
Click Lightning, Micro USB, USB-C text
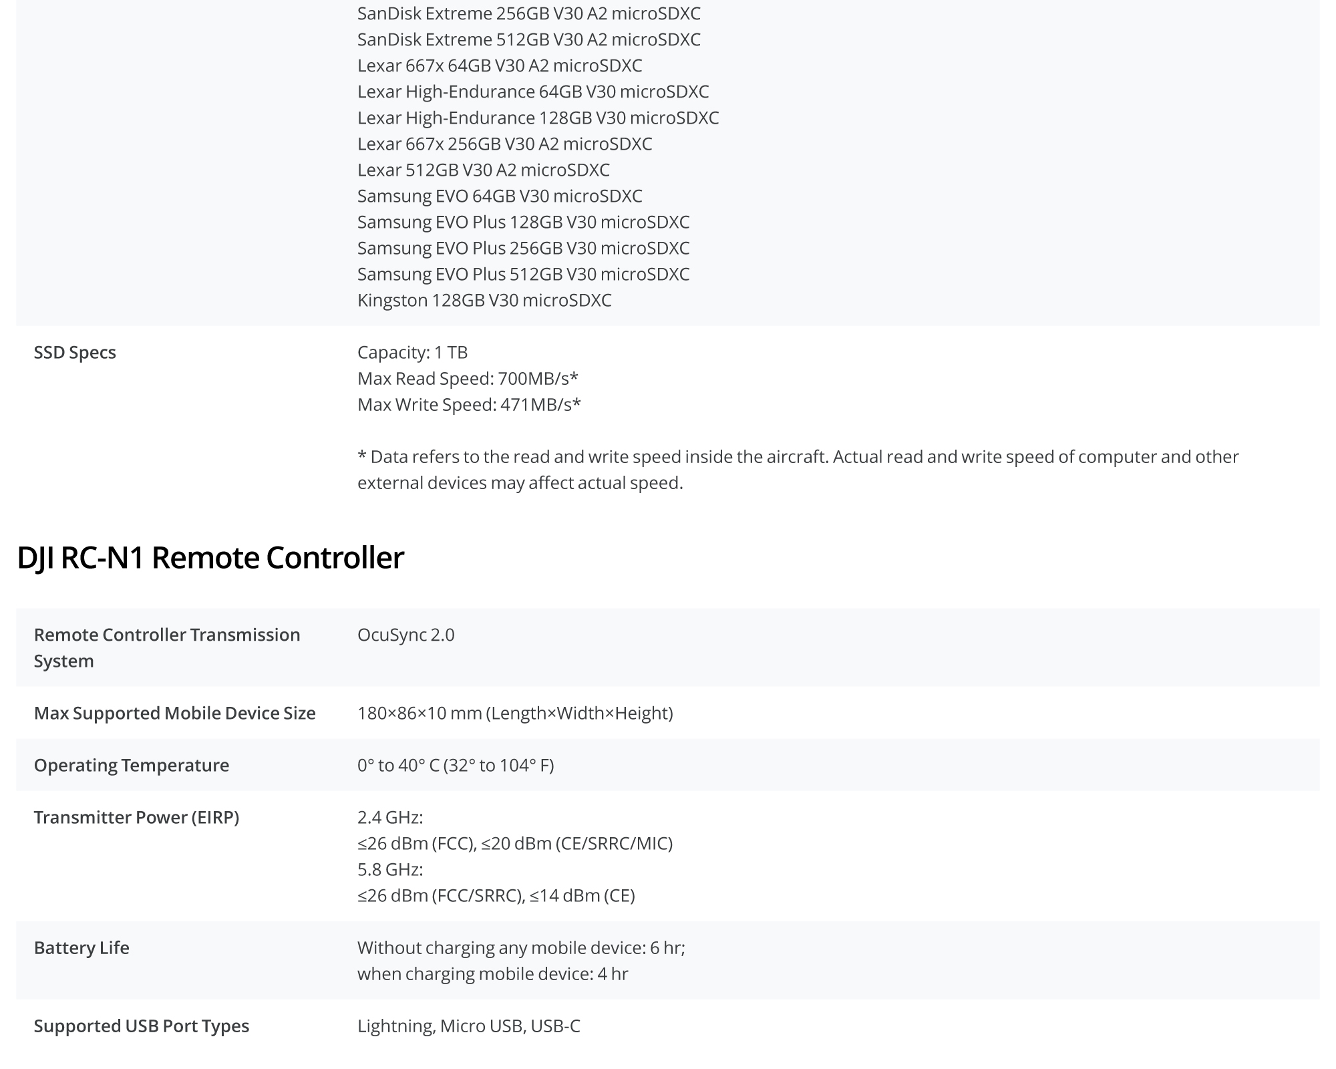468,1026
